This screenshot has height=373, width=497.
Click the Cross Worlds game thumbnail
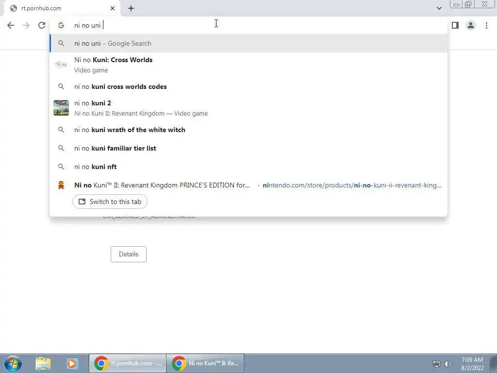(x=61, y=65)
